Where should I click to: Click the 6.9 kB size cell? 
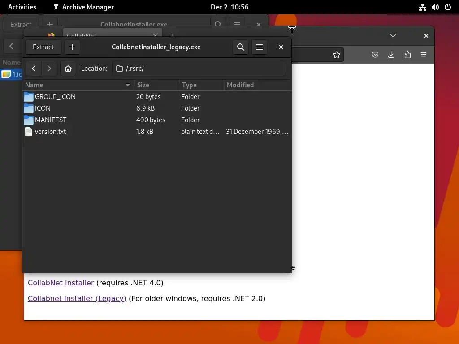coord(146,108)
